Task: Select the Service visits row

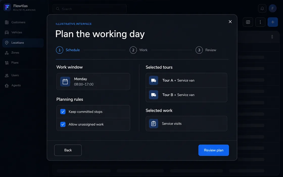Action: click(186, 123)
